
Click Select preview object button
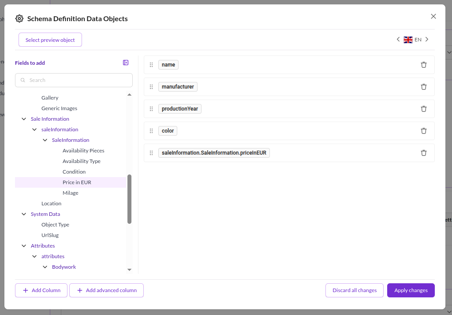(50, 40)
